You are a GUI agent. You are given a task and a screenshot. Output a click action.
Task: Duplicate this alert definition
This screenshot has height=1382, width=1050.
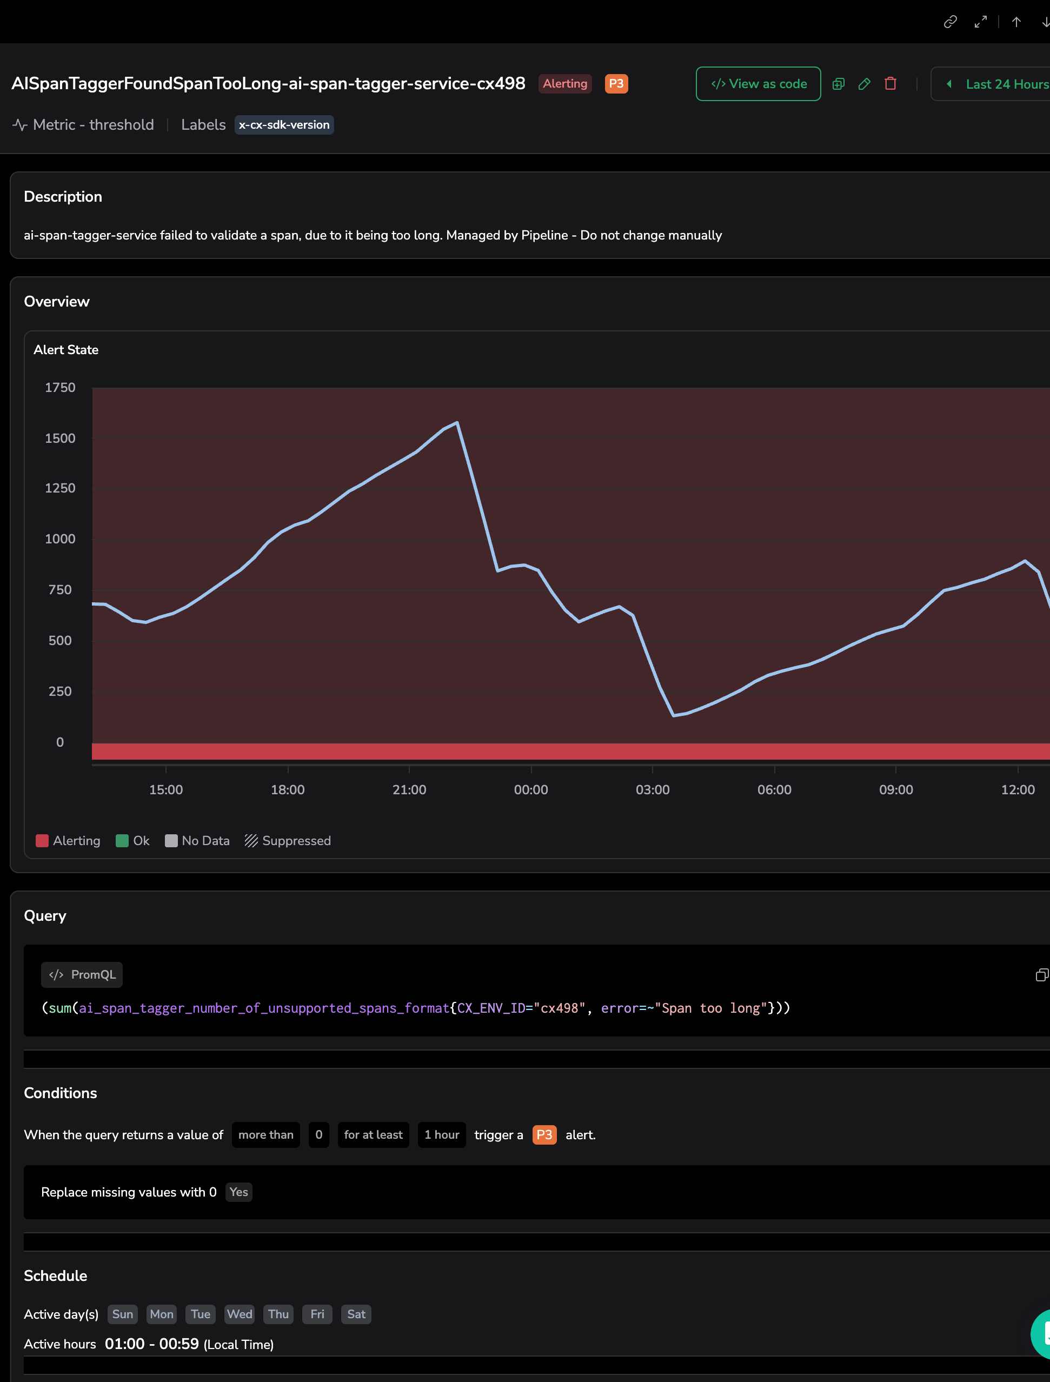pos(838,84)
